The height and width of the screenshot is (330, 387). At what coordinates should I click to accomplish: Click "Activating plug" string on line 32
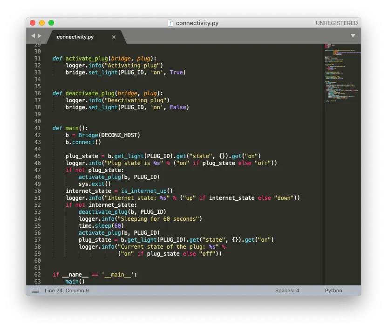[132, 66]
